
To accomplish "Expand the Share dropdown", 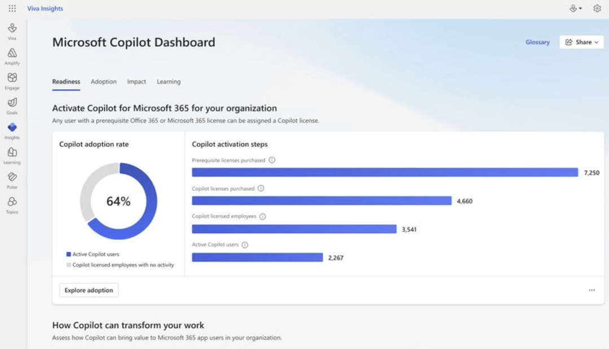I will 581,42.
